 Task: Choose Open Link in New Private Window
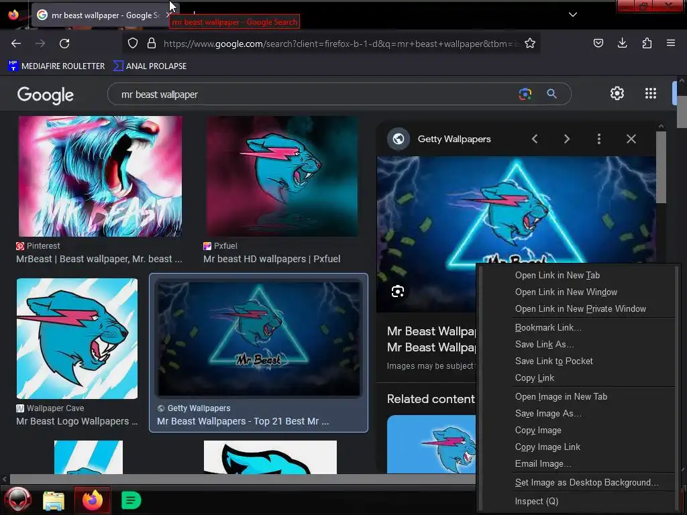(580, 308)
